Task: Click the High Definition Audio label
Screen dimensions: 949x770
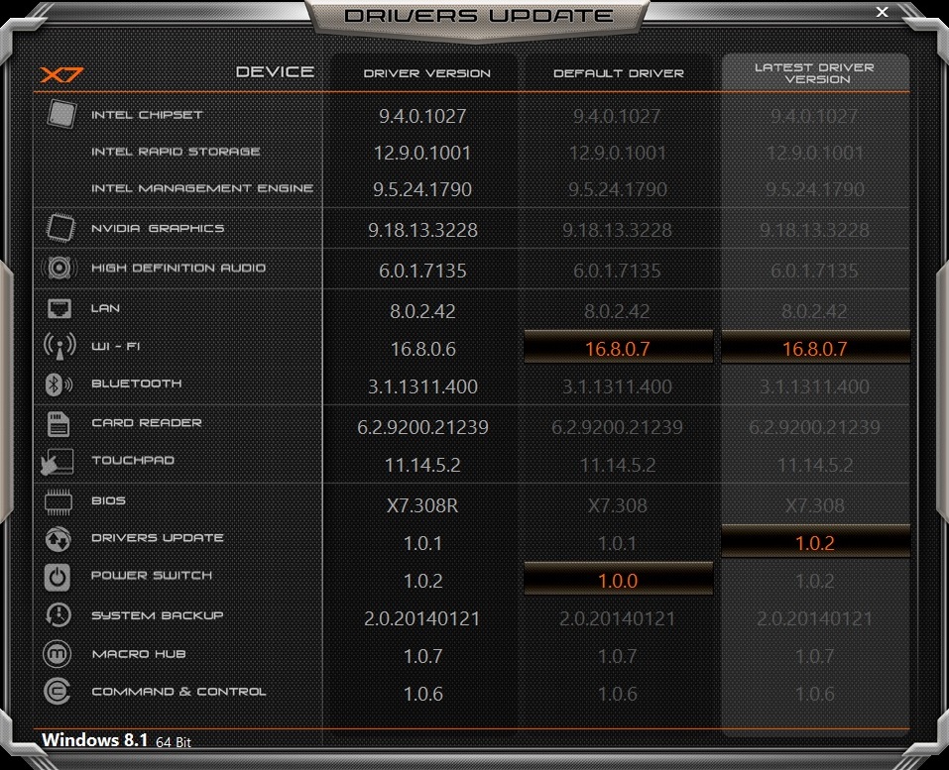Action: click(x=178, y=268)
